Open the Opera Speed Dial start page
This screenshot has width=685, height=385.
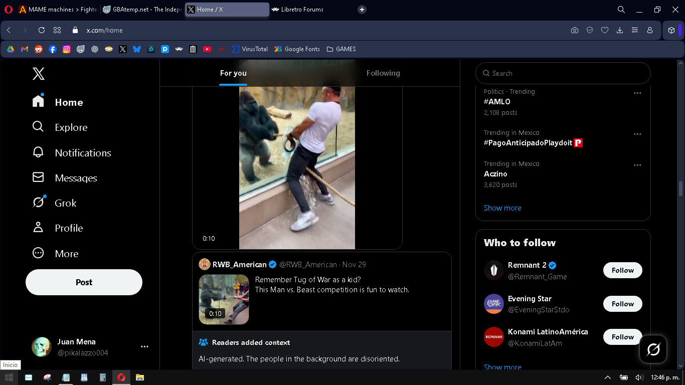(x=57, y=30)
